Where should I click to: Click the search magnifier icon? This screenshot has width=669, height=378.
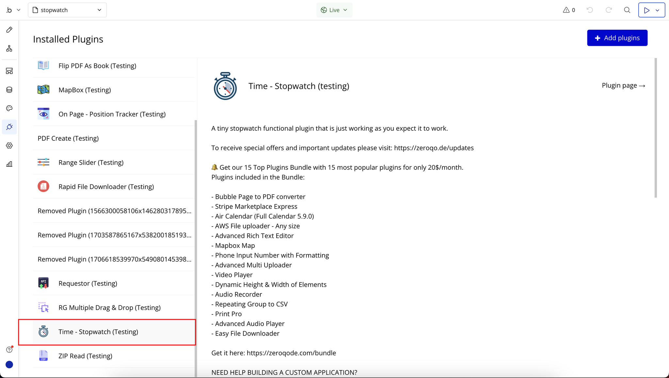627,10
